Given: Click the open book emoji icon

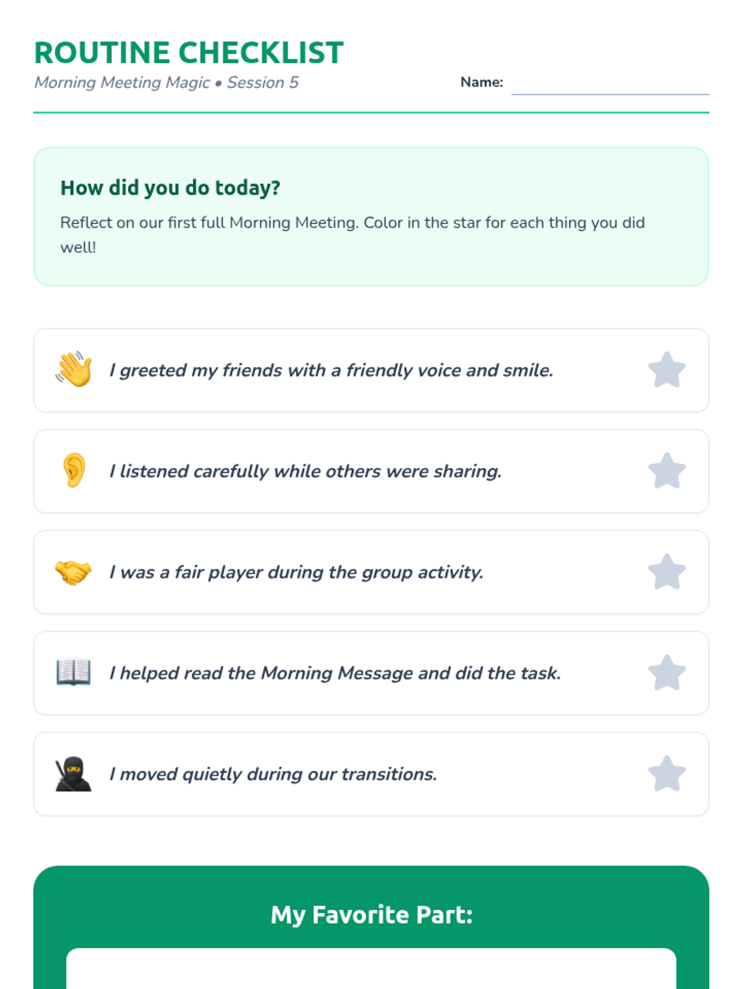Looking at the screenshot, I should (x=74, y=673).
